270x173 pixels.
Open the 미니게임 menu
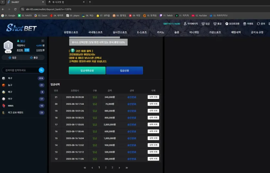[194, 32]
